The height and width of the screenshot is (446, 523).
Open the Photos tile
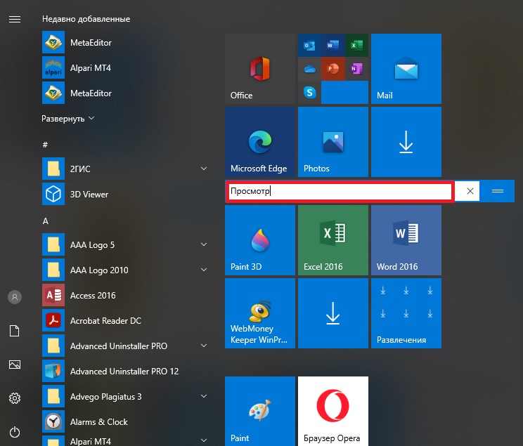click(333, 142)
